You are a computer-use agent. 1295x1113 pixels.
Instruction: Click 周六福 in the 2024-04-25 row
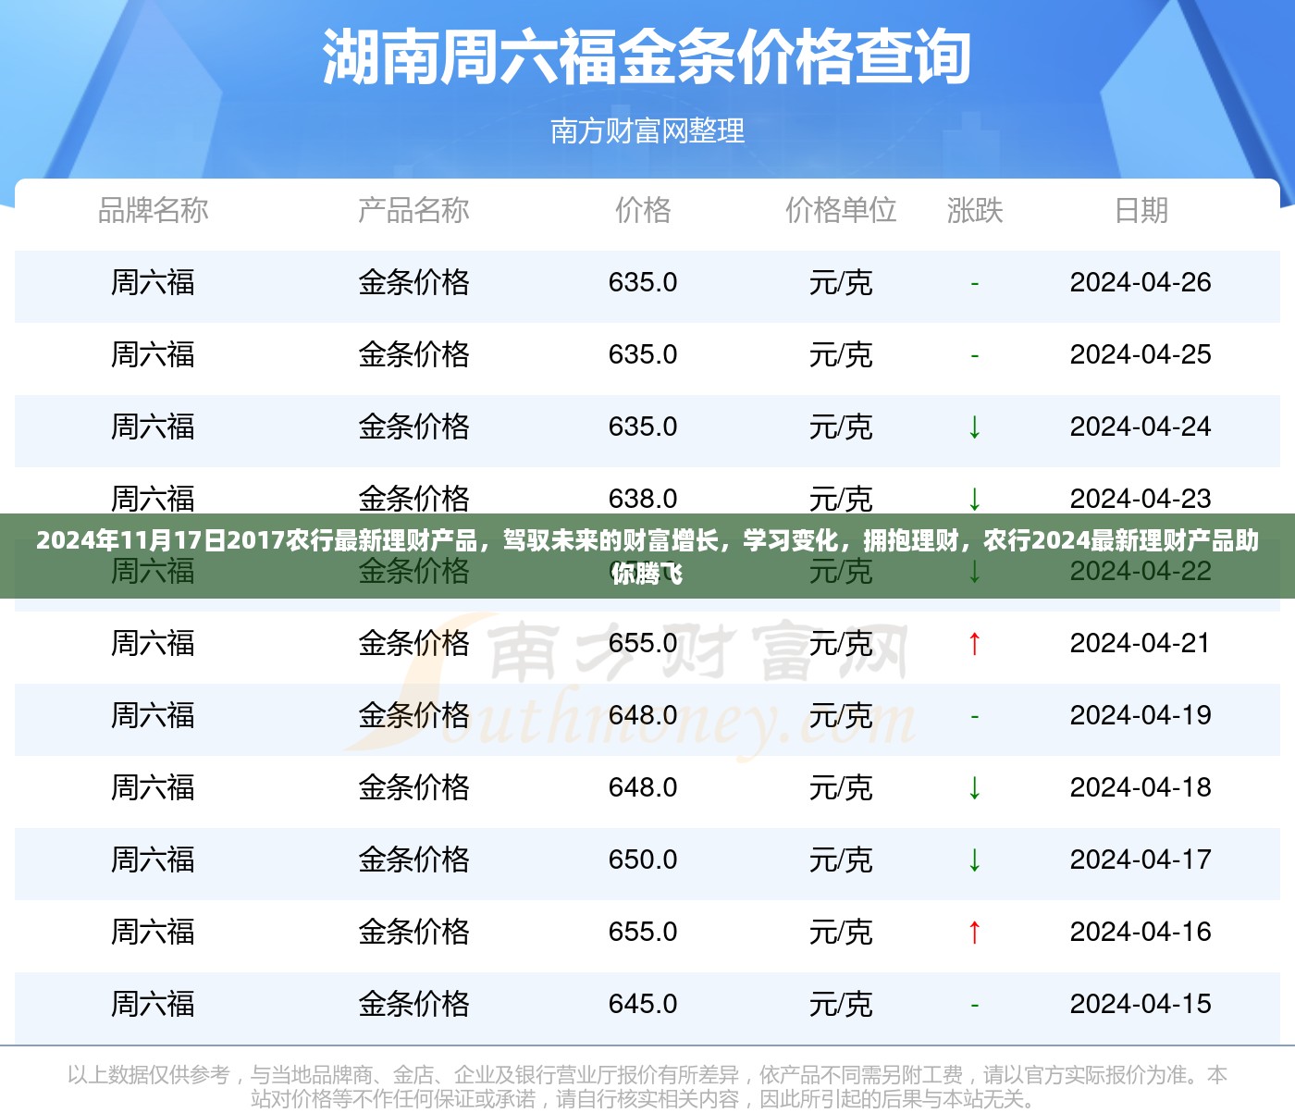pos(154,354)
